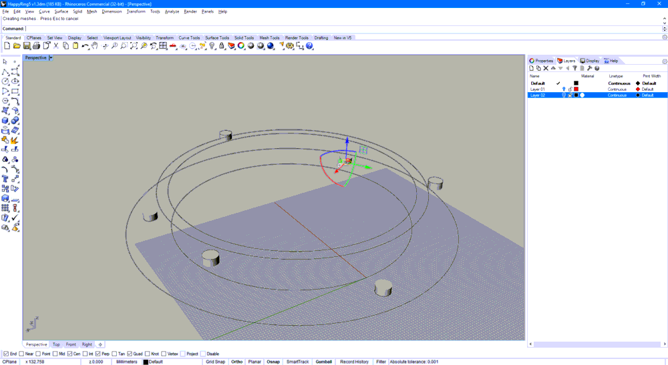
Task: Delete layer using X icon in Layers panel
Action: (x=546, y=68)
